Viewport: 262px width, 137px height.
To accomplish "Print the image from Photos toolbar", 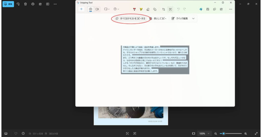I will [33, 4].
